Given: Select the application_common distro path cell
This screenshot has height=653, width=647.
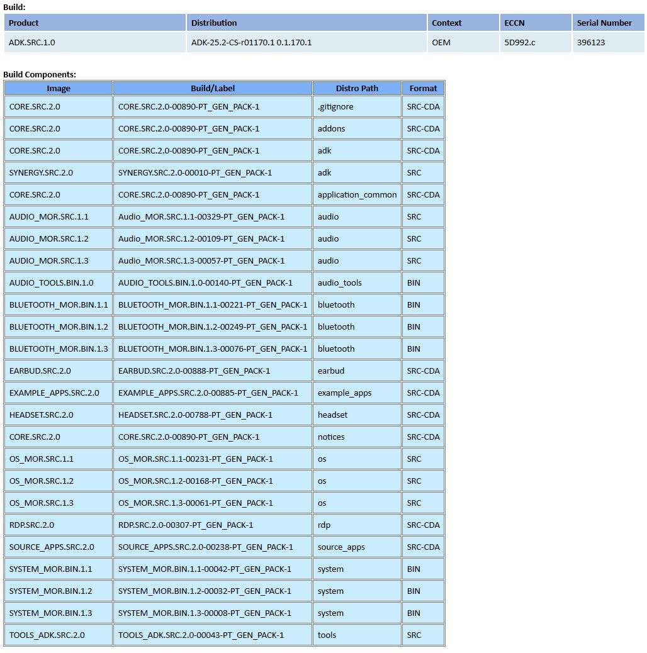Looking at the screenshot, I should pos(357,194).
